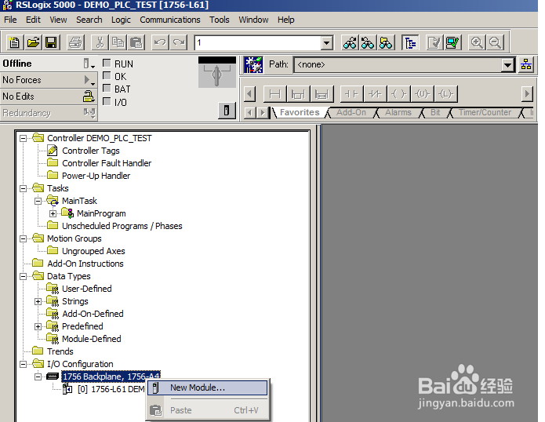Click the verify routine icon
Image resolution: width=545 pixels, height=422 pixels.
(434, 43)
